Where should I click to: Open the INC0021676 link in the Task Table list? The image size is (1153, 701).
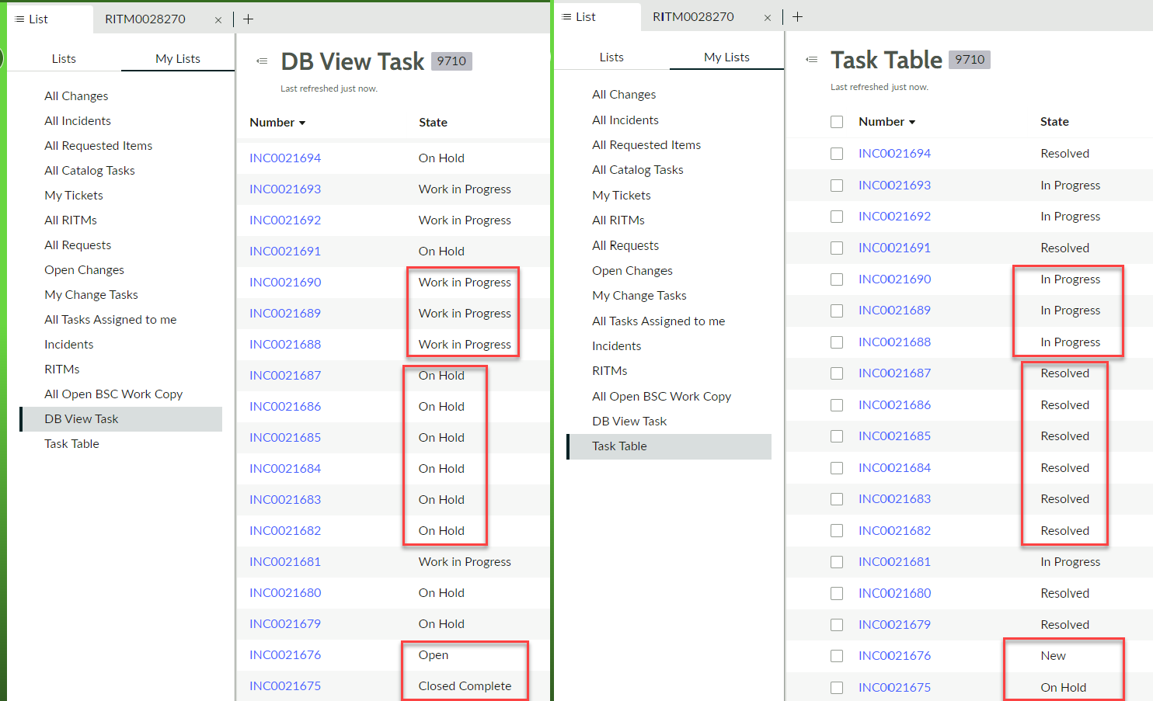(894, 656)
